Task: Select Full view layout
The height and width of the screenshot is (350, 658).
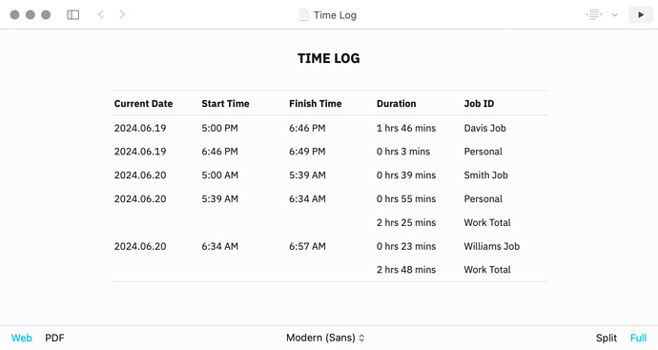Action: click(x=638, y=338)
